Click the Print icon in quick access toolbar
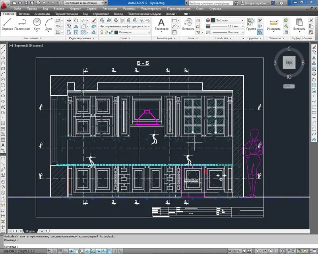318x254 pixels. point(38,3)
